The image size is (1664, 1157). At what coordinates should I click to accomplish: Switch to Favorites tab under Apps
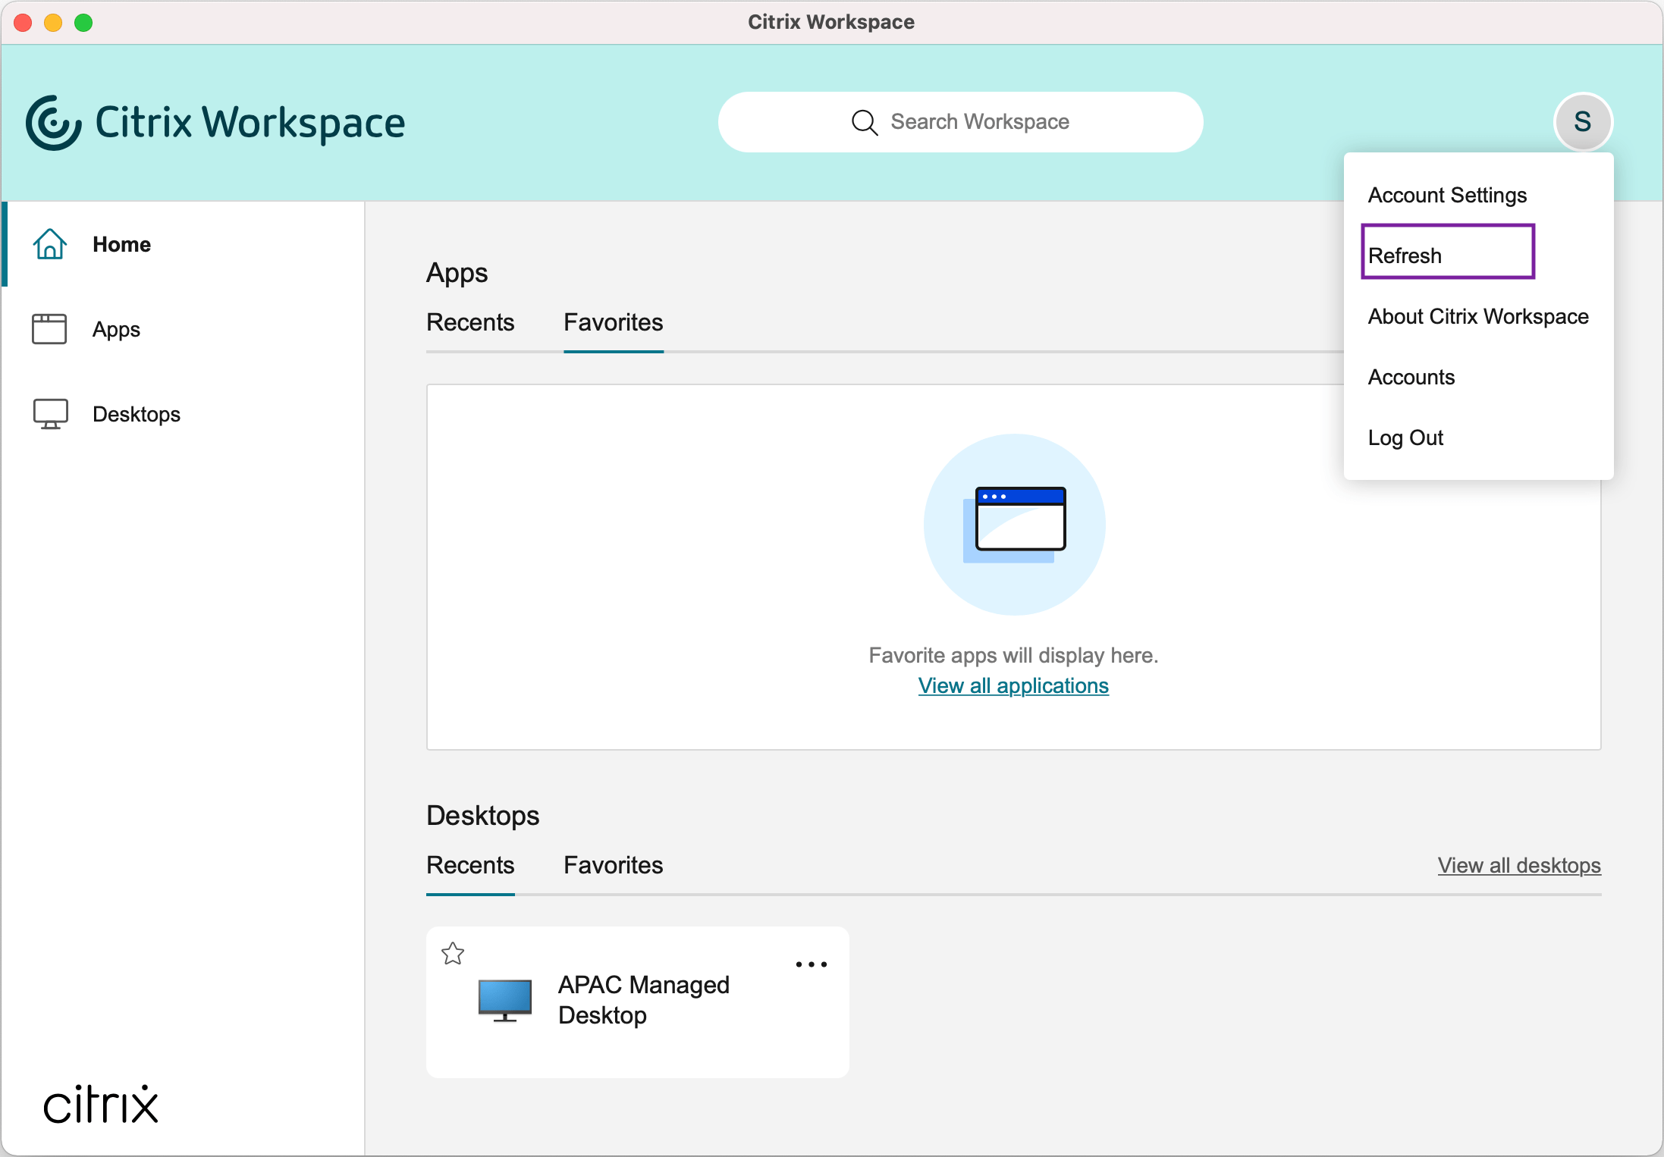pyautogui.click(x=613, y=322)
